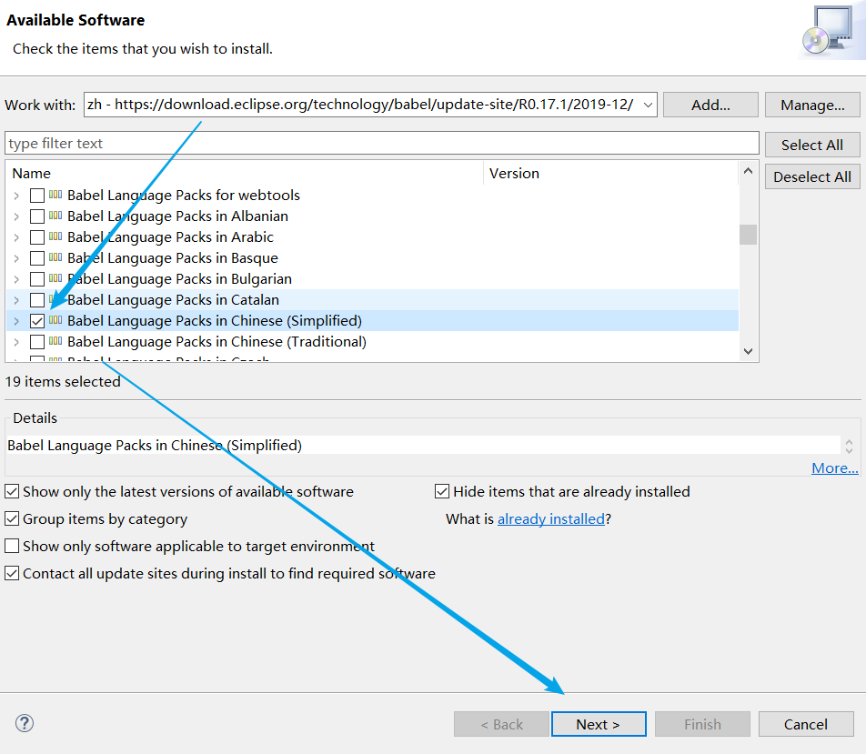Expand Babel Language Packs in Catalan
This screenshot has height=754, width=866.
pyautogui.click(x=15, y=300)
